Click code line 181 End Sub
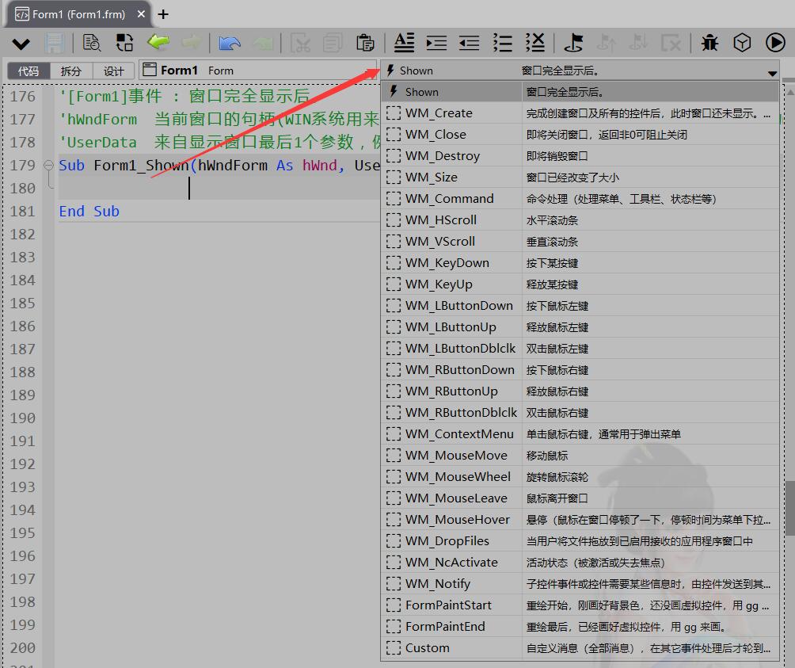This screenshot has width=795, height=668. tap(89, 211)
